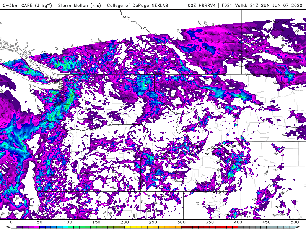Image resolution: width=306 pixels, height=229 pixels.
Task: Click the '0' label on the color scale
Action: point(11,222)
